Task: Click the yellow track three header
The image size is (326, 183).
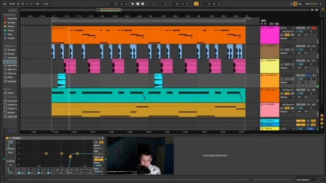Action: [x=269, y=66]
